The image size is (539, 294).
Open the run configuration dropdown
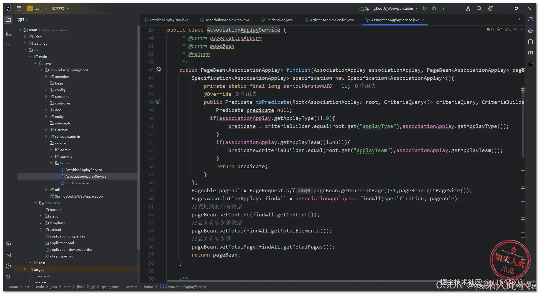[389, 9]
